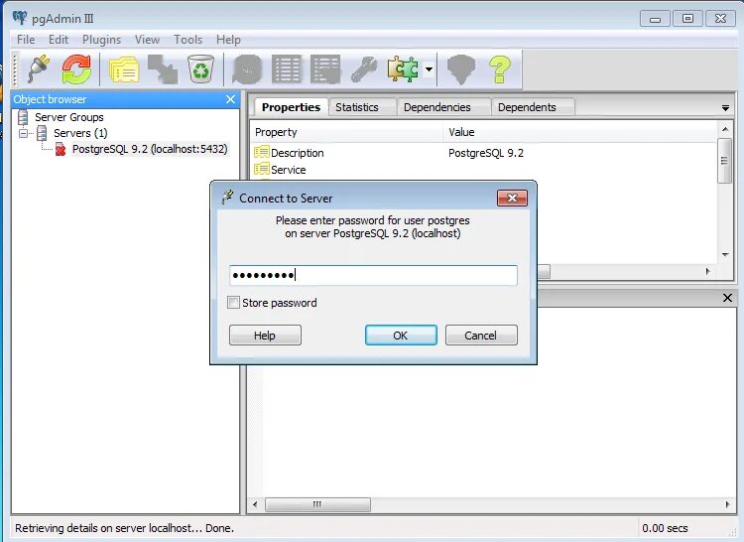Click the properties scroll up arrow
744x542 pixels.
point(724,129)
